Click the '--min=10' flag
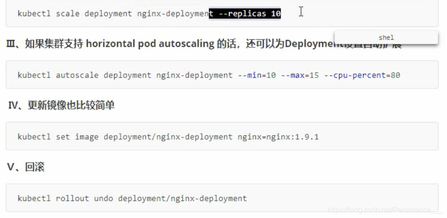The image size is (447, 218). [257, 75]
